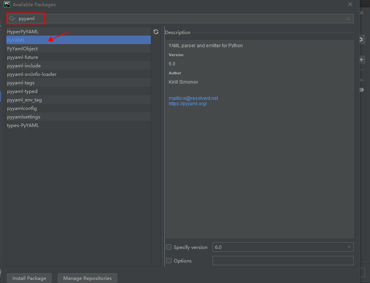
Task: Select pyyaml_env_tag package
Action: pyautogui.click(x=78, y=99)
